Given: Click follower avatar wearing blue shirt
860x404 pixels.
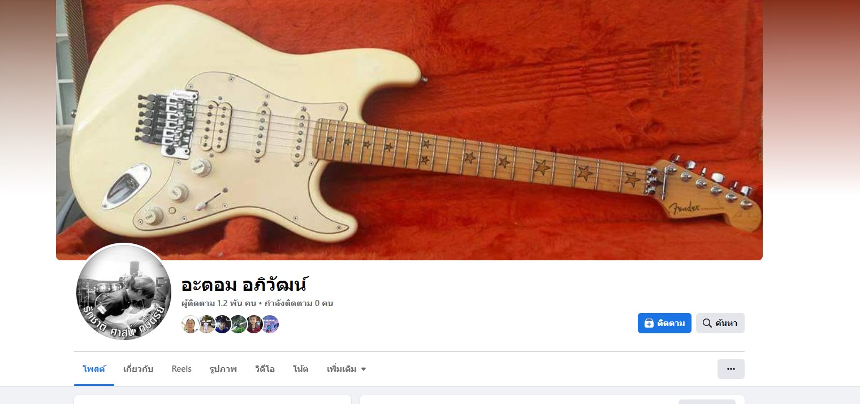Looking at the screenshot, I should pos(222,324).
